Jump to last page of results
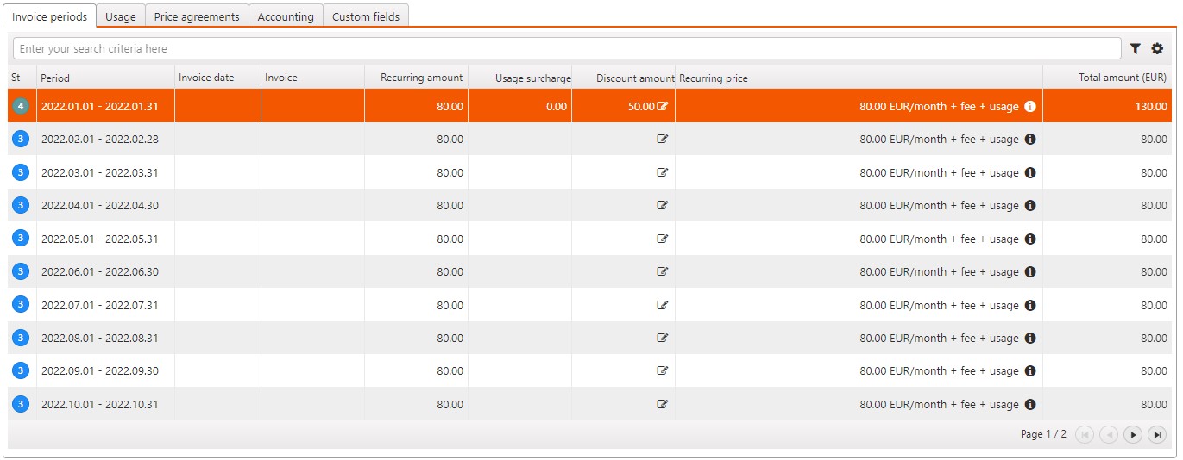This screenshot has width=1183, height=460. coord(1157,435)
